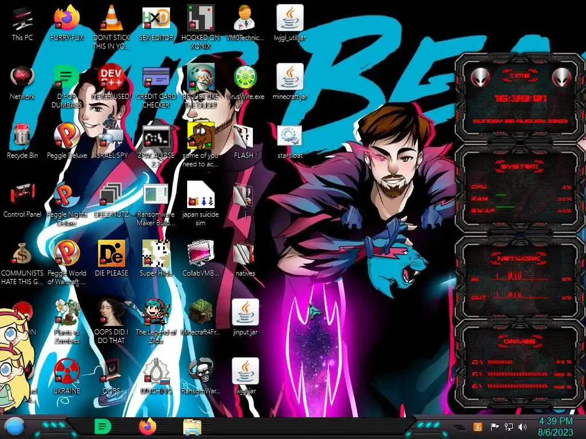Click the TIME gadget clock display
Viewport: 586px width, 439px height.
pyautogui.click(x=521, y=98)
